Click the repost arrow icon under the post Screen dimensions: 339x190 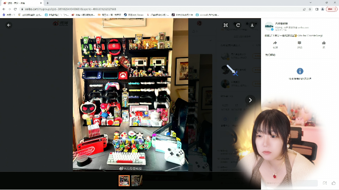[x=275, y=43]
